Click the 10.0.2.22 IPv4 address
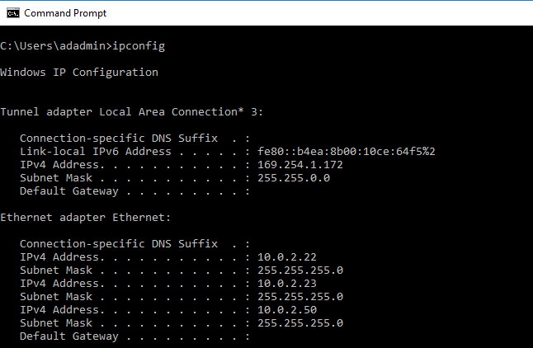The image size is (533, 348). [286, 256]
